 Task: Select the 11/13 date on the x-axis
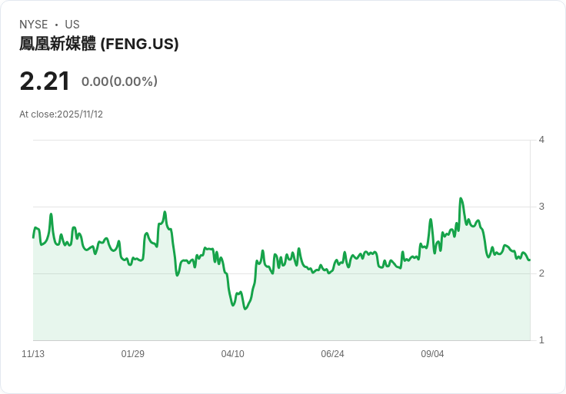pos(33,354)
